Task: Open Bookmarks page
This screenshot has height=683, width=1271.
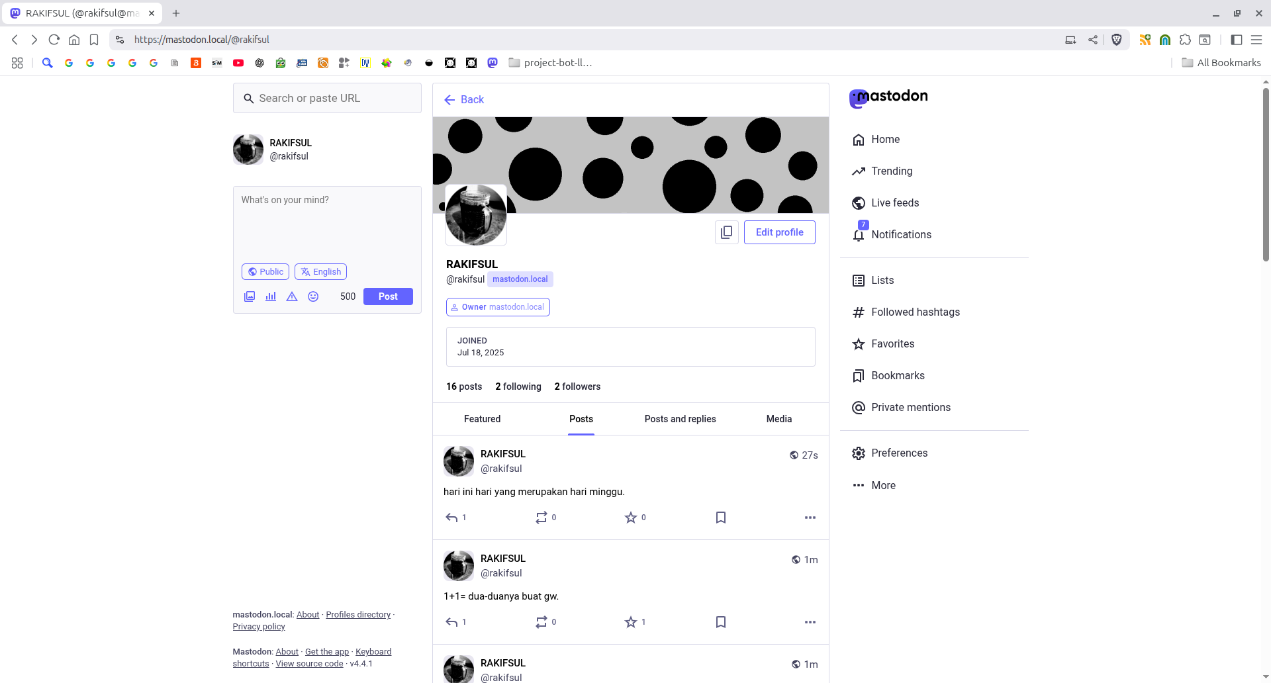Action: [x=888, y=375]
